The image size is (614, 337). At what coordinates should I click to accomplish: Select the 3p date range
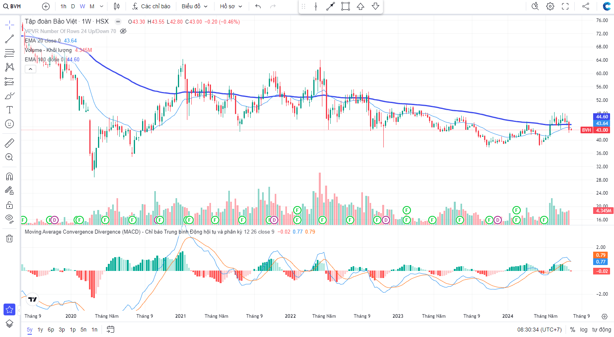[x=62, y=330]
